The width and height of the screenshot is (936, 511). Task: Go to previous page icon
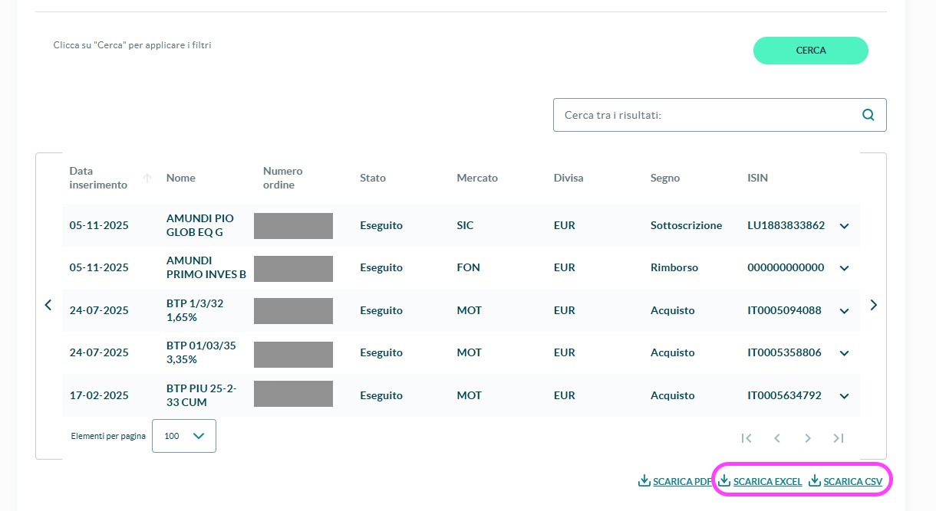point(777,438)
